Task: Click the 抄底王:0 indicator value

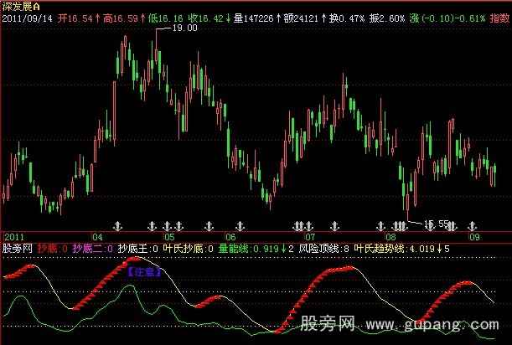Action: [x=137, y=249]
